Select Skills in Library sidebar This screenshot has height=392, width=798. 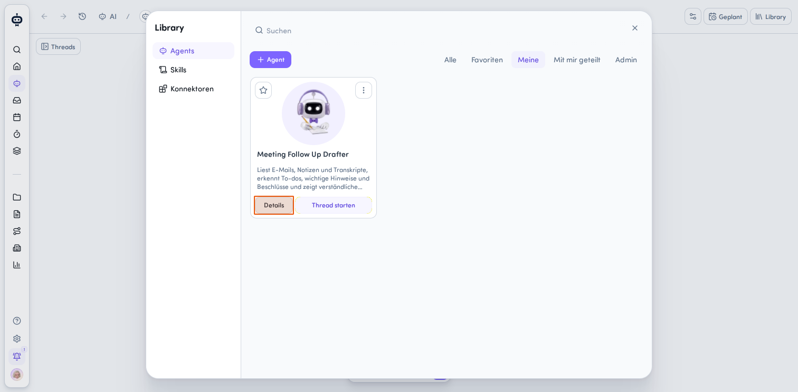tap(193, 70)
